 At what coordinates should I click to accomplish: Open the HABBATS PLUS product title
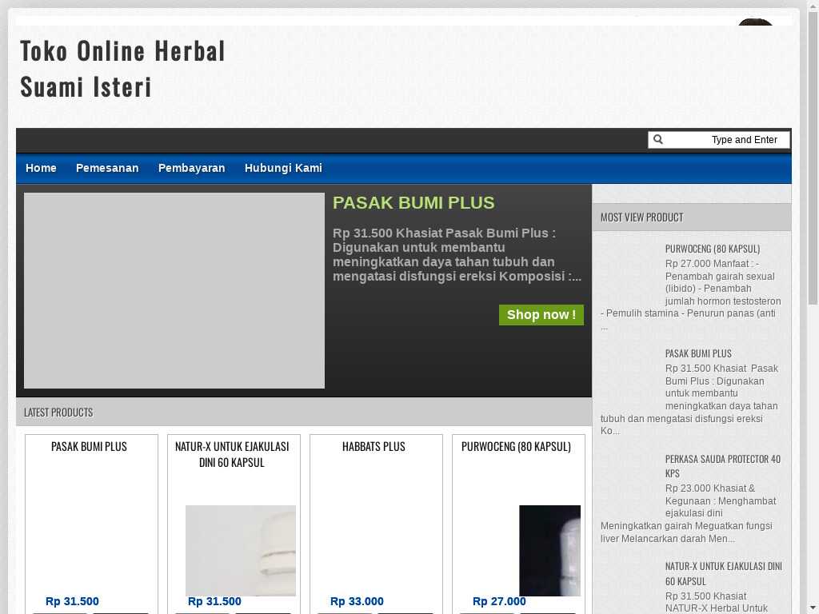tap(374, 447)
